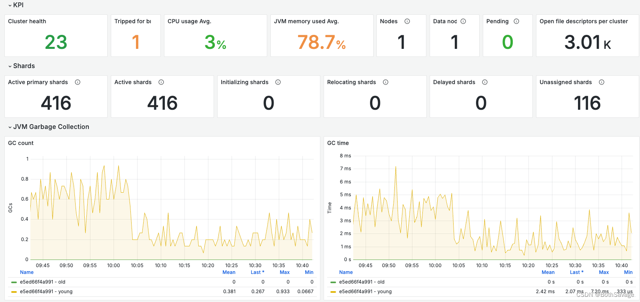
Task: Click the CPU usage Avg. panel title
Action: (189, 21)
